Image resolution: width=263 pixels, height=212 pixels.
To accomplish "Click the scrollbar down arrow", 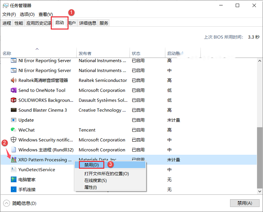I will (x=260, y=191).
